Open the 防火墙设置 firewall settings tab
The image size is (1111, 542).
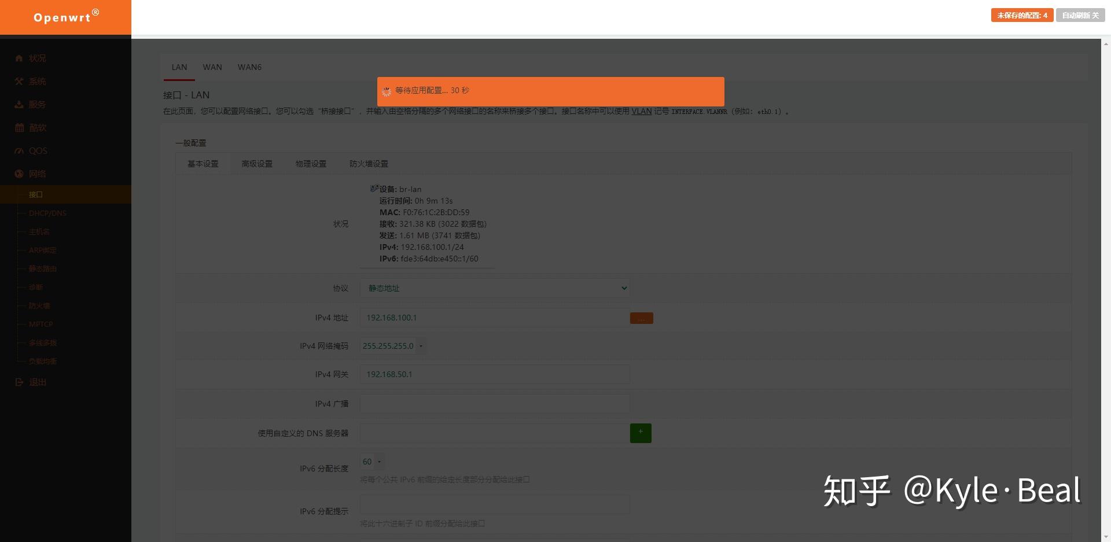369,164
